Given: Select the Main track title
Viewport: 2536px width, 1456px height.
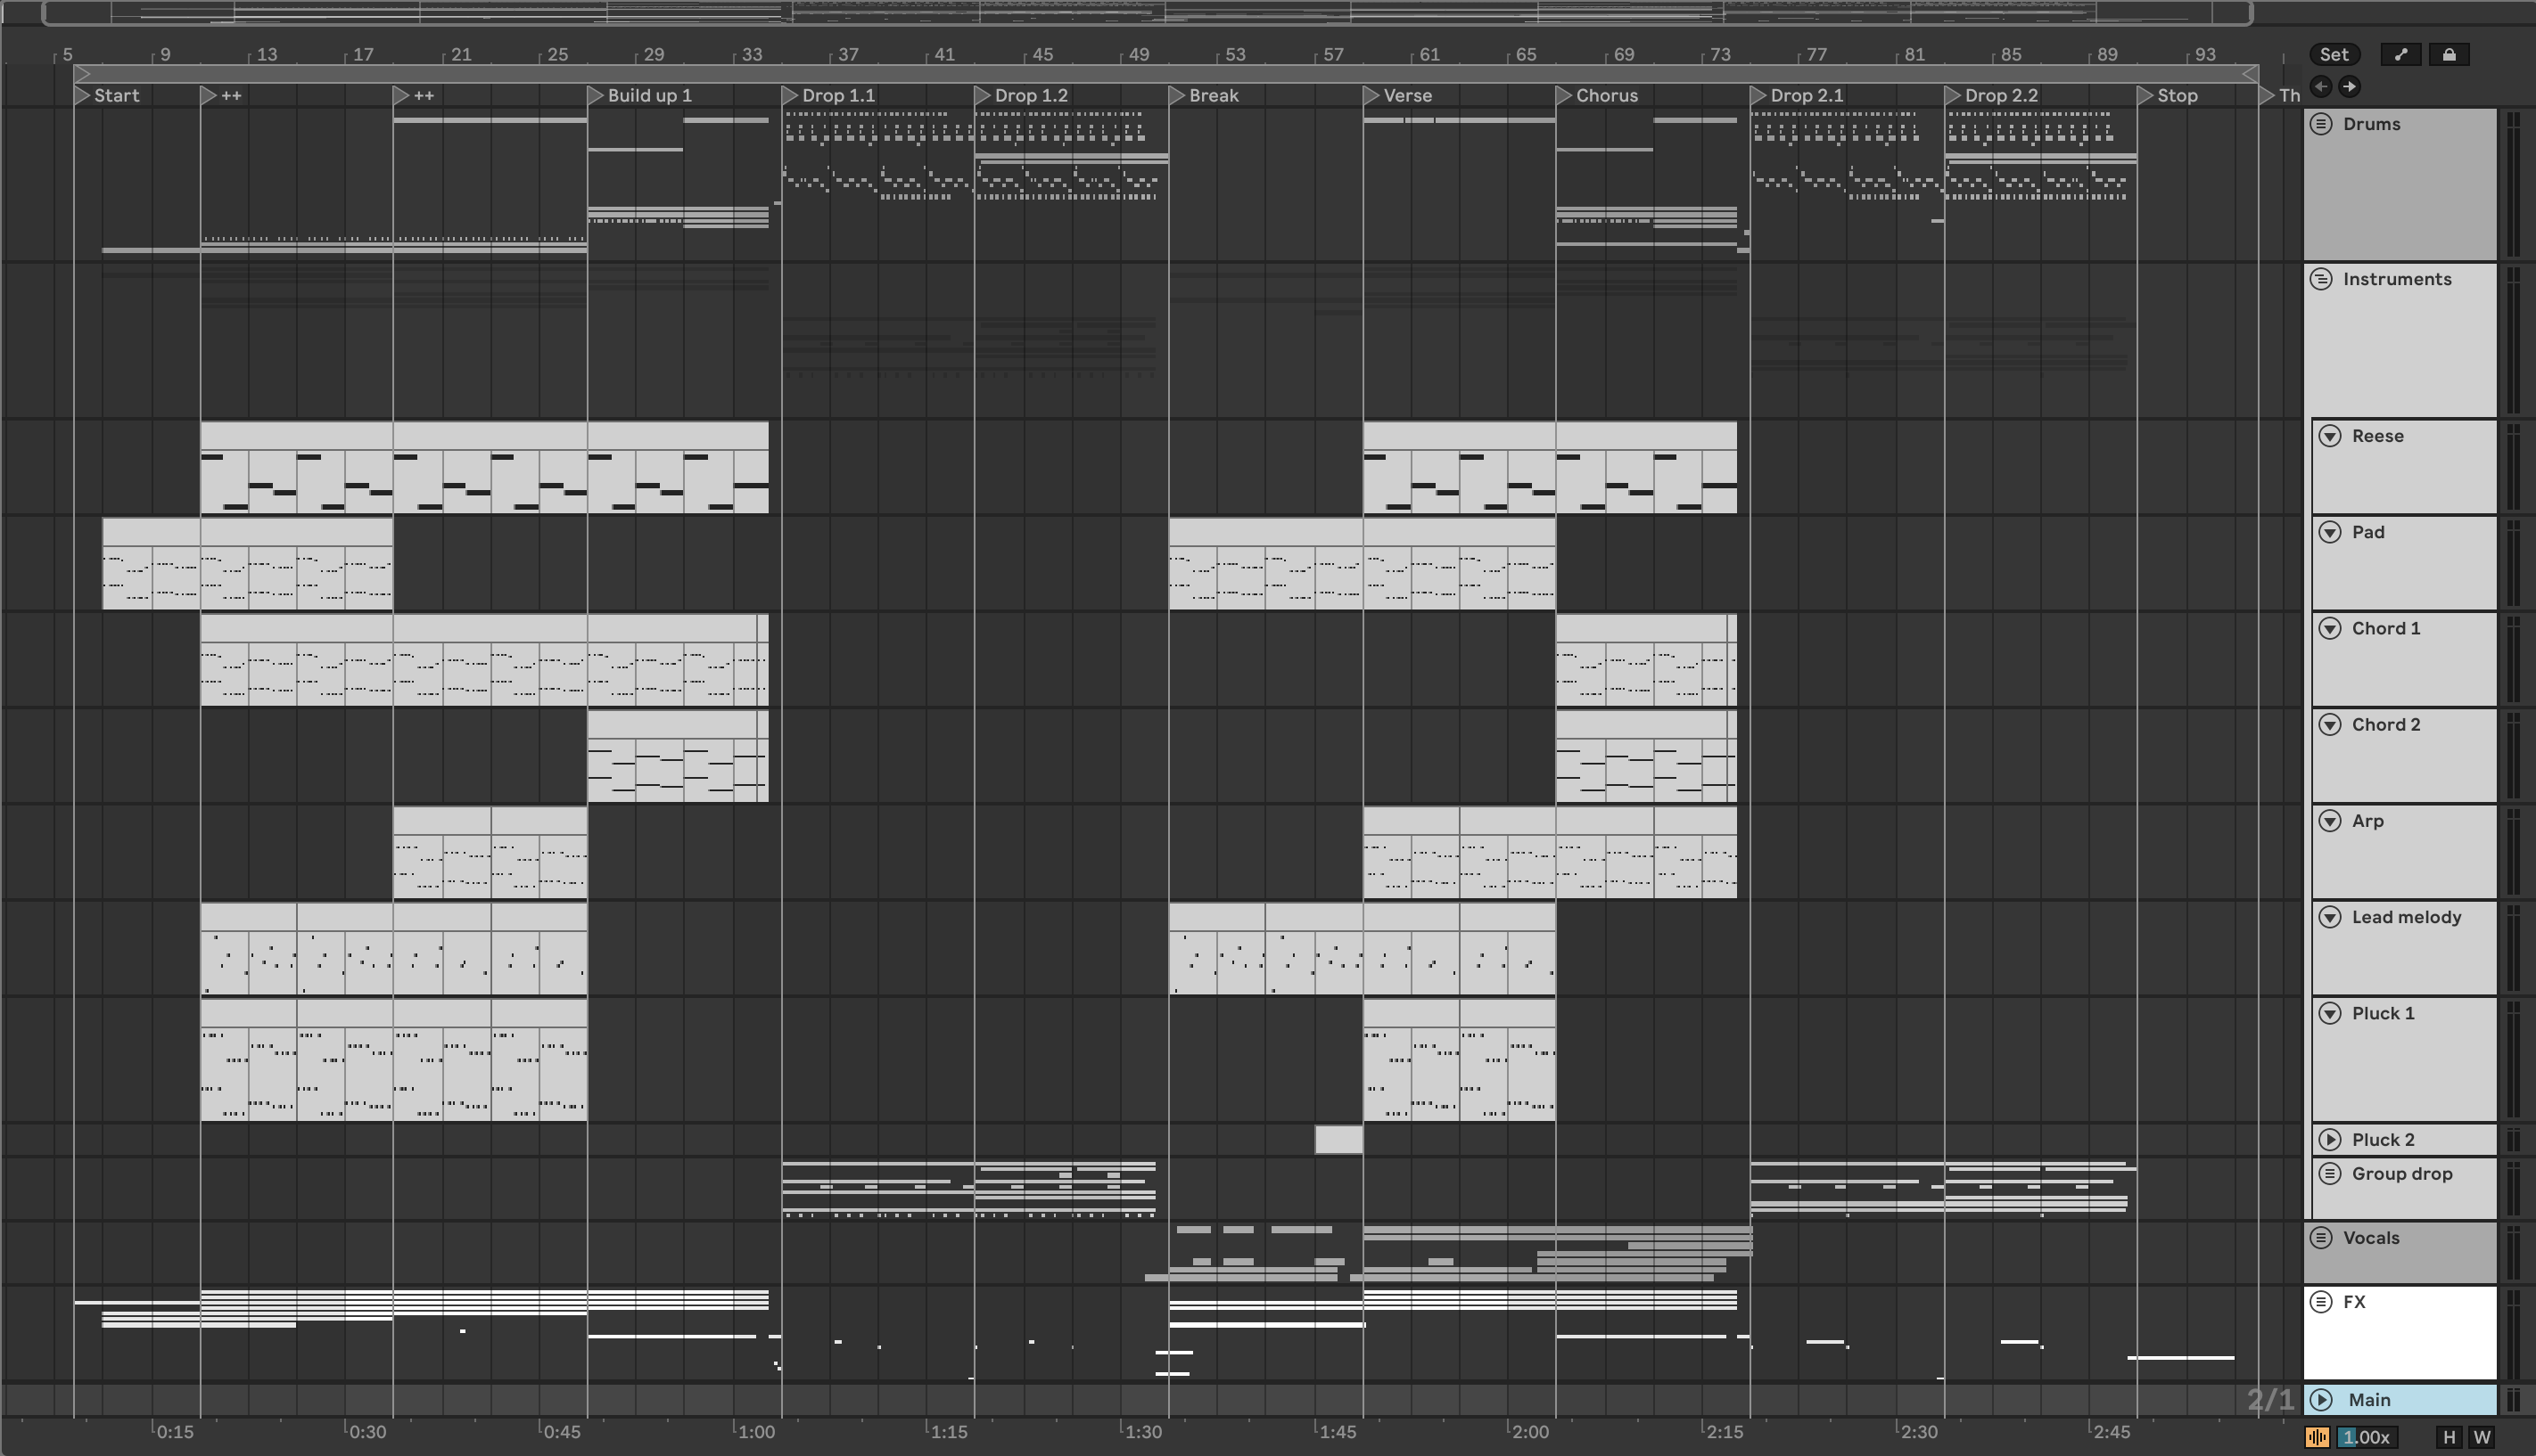Looking at the screenshot, I should (2369, 1400).
